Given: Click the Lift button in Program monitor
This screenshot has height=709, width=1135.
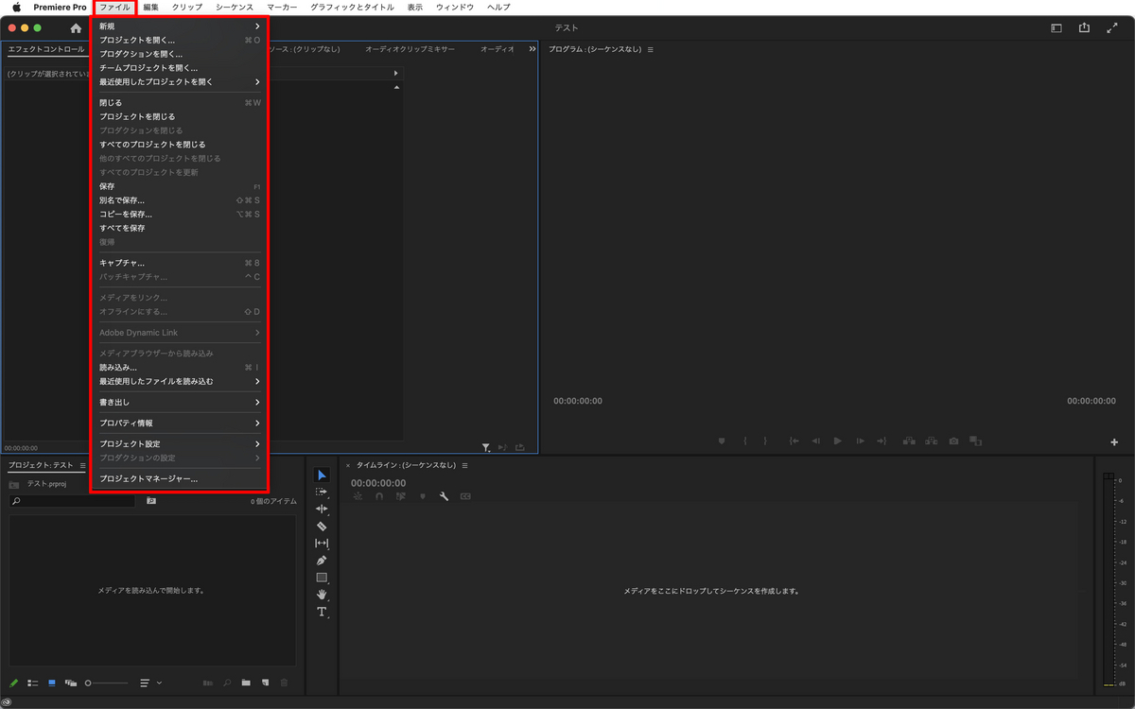Looking at the screenshot, I should [x=909, y=441].
